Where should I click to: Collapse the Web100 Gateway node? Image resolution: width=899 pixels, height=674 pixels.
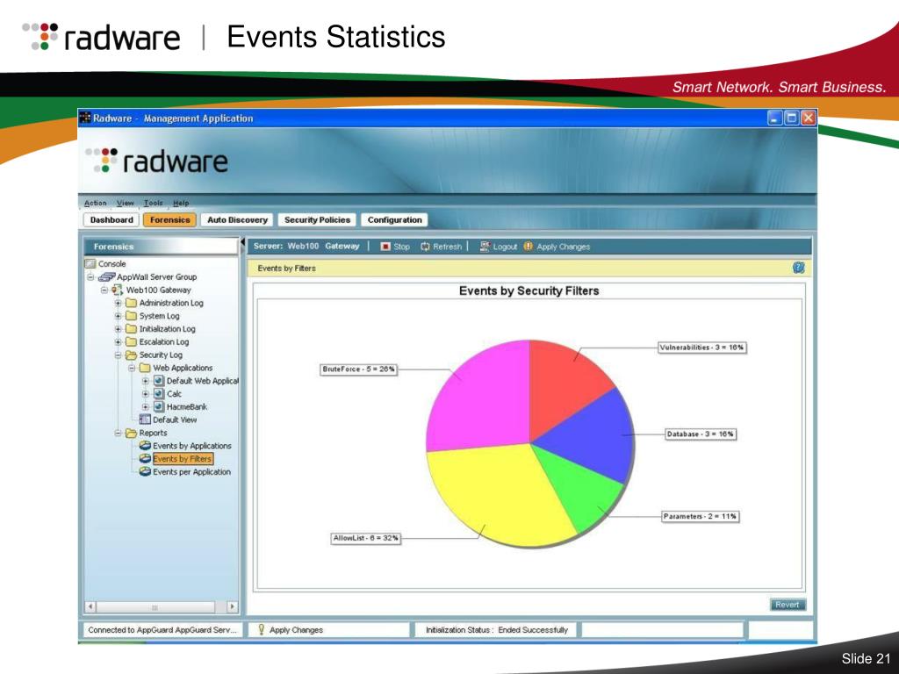click(104, 290)
